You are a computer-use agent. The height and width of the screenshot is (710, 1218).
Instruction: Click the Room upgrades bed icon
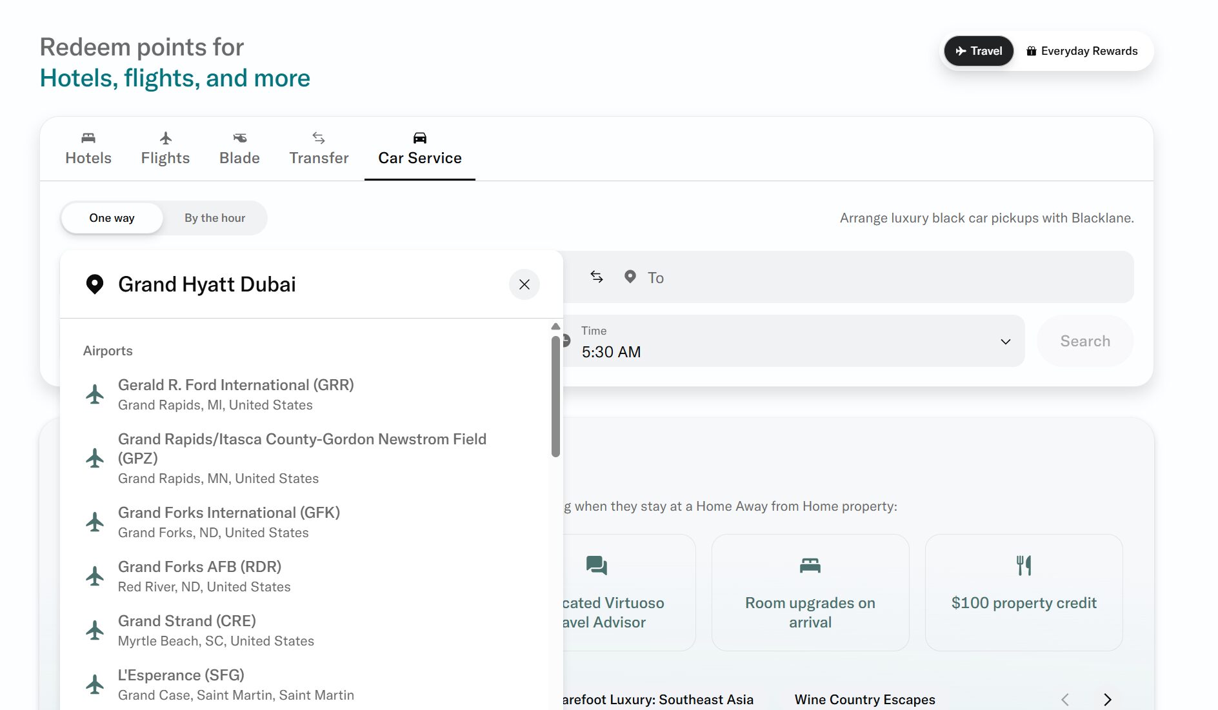(810, 566)
